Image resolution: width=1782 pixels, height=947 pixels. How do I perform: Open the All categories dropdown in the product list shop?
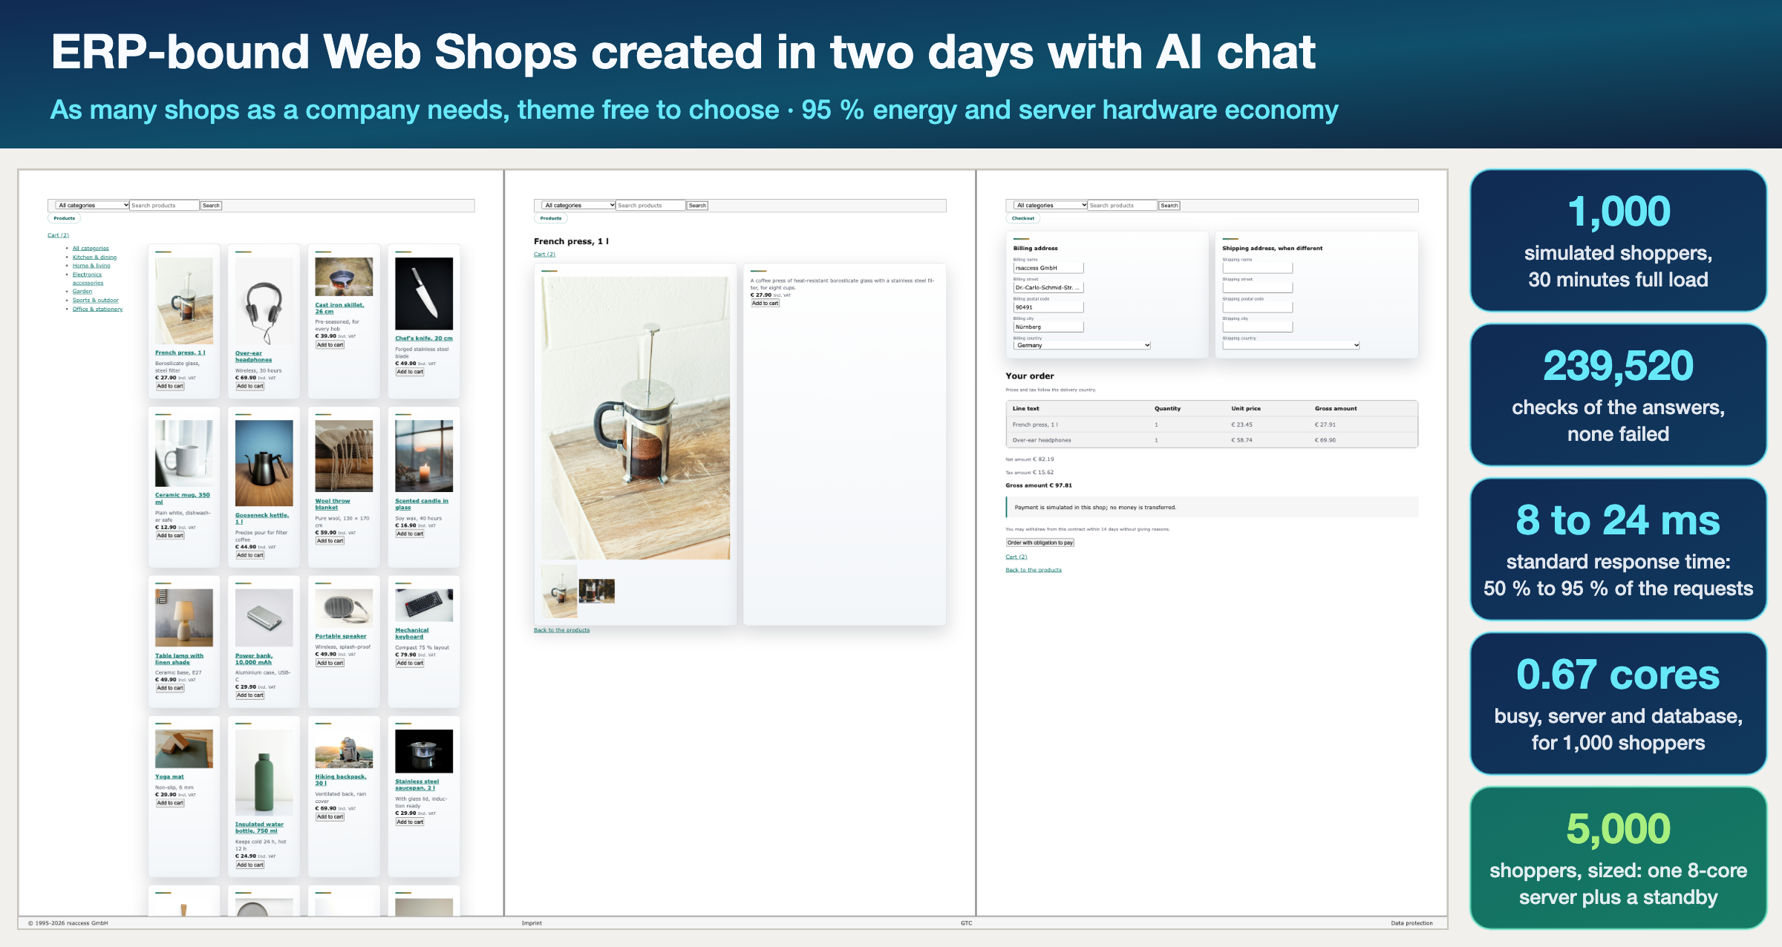pos(92,206)
